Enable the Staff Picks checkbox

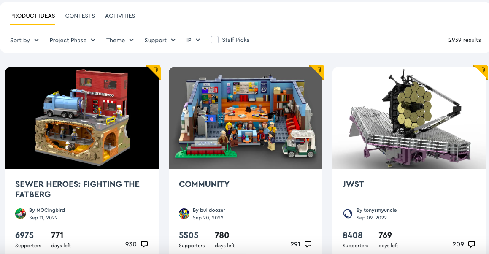tap(215, 40)
